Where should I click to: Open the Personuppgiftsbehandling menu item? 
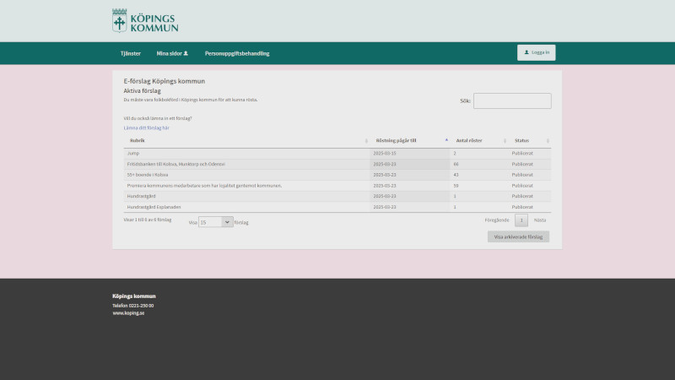[237, 53]
